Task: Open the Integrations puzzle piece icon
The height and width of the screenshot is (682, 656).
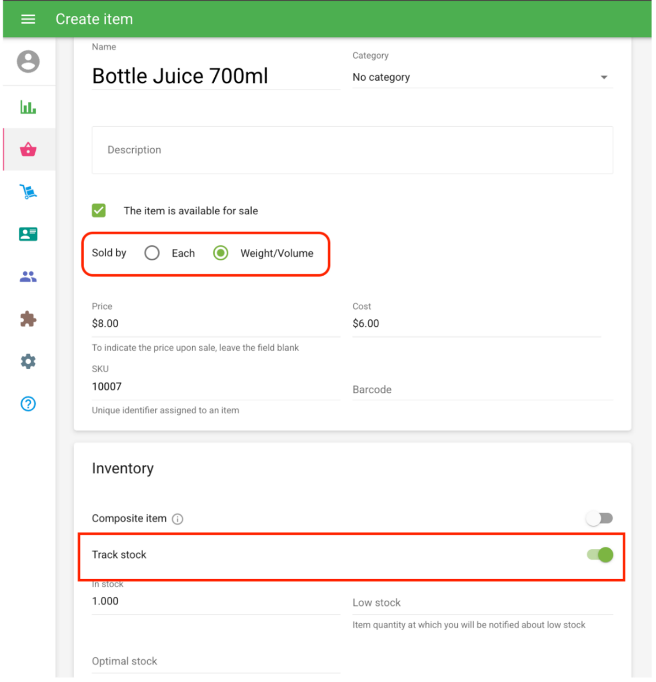Action: click(x=28, y=319)
